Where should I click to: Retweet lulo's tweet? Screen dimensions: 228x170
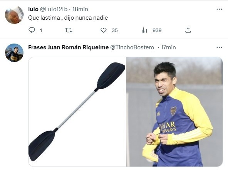point(69,30)
